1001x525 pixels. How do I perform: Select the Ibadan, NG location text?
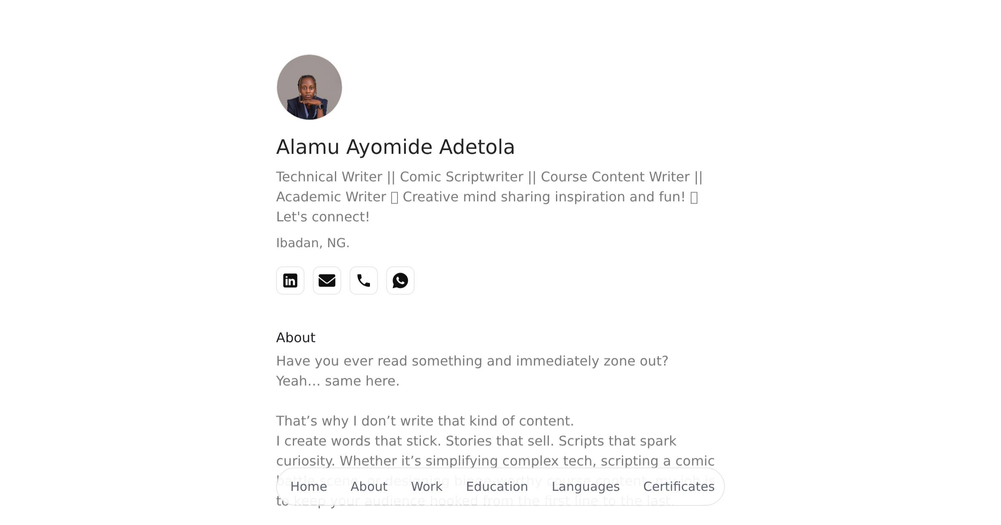(x=312, y=242)
